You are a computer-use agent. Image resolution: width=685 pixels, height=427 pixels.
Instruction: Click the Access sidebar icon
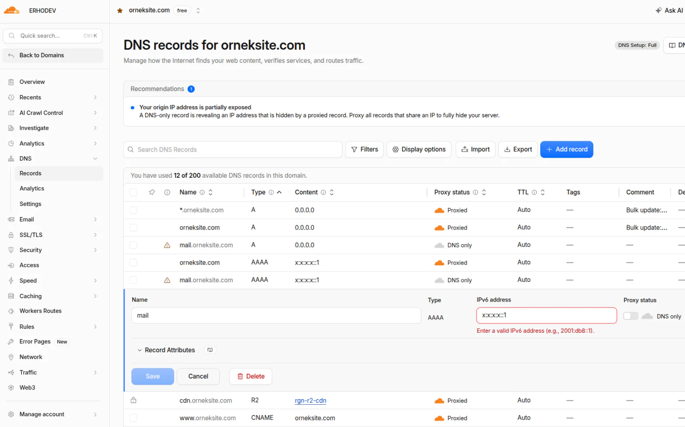[11, 265]
